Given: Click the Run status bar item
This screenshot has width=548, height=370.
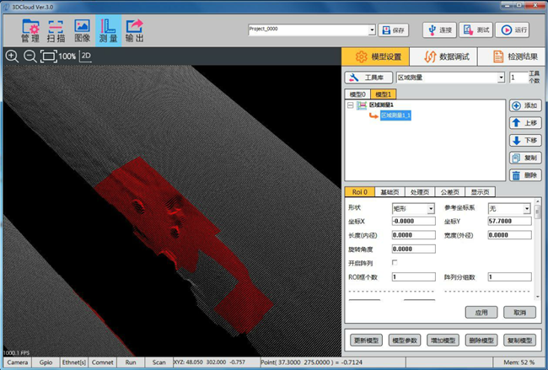Looking at the screenshot, I should (131, 362).
